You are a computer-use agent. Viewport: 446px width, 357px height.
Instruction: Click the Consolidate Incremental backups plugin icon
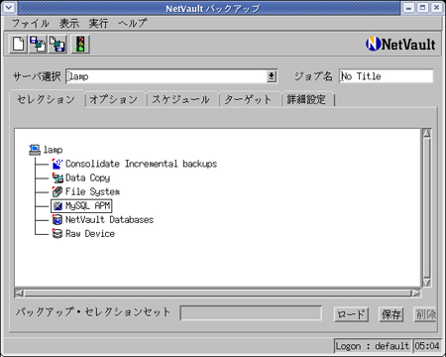click(x=57, y=164)
